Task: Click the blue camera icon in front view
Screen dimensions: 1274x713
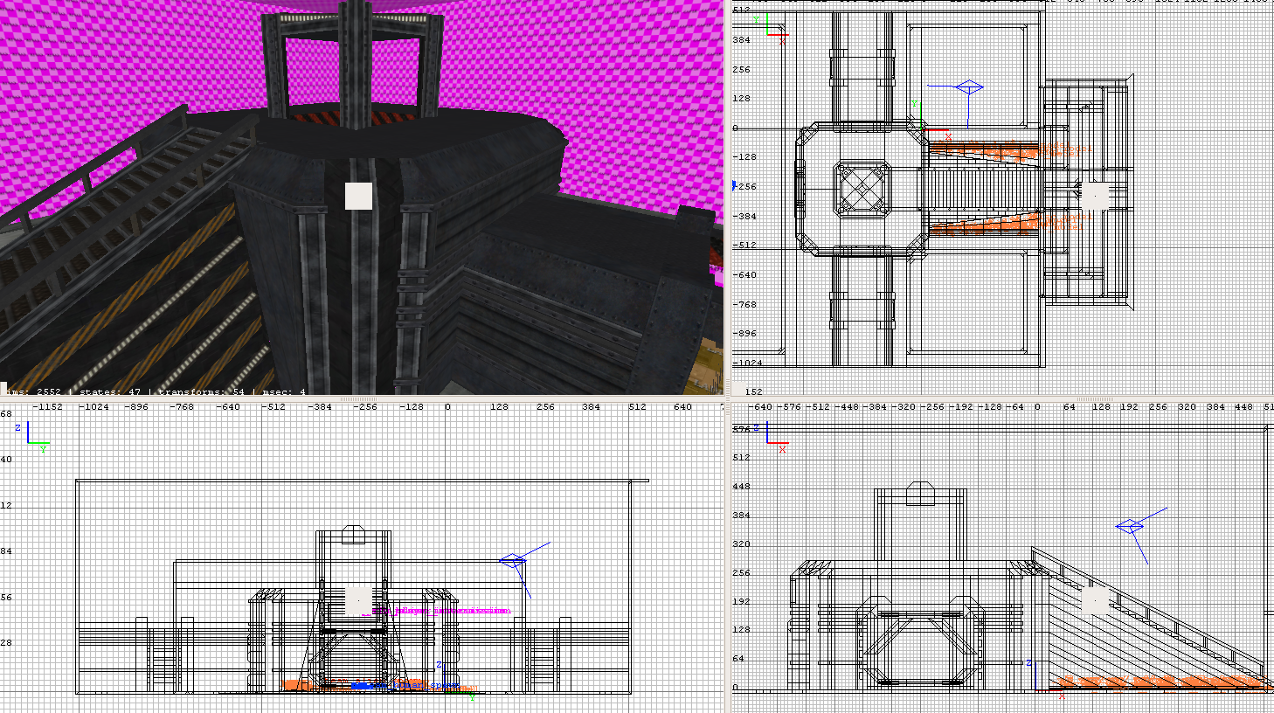Action: pos(1130,526)
